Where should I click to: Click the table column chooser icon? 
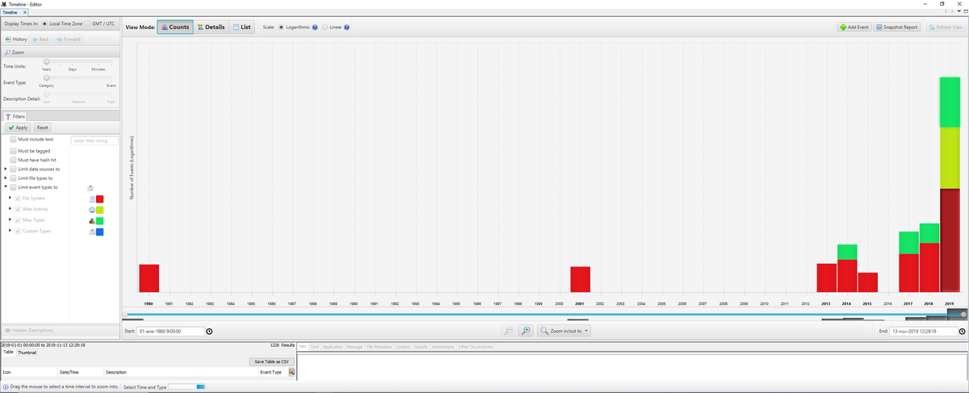292,372
